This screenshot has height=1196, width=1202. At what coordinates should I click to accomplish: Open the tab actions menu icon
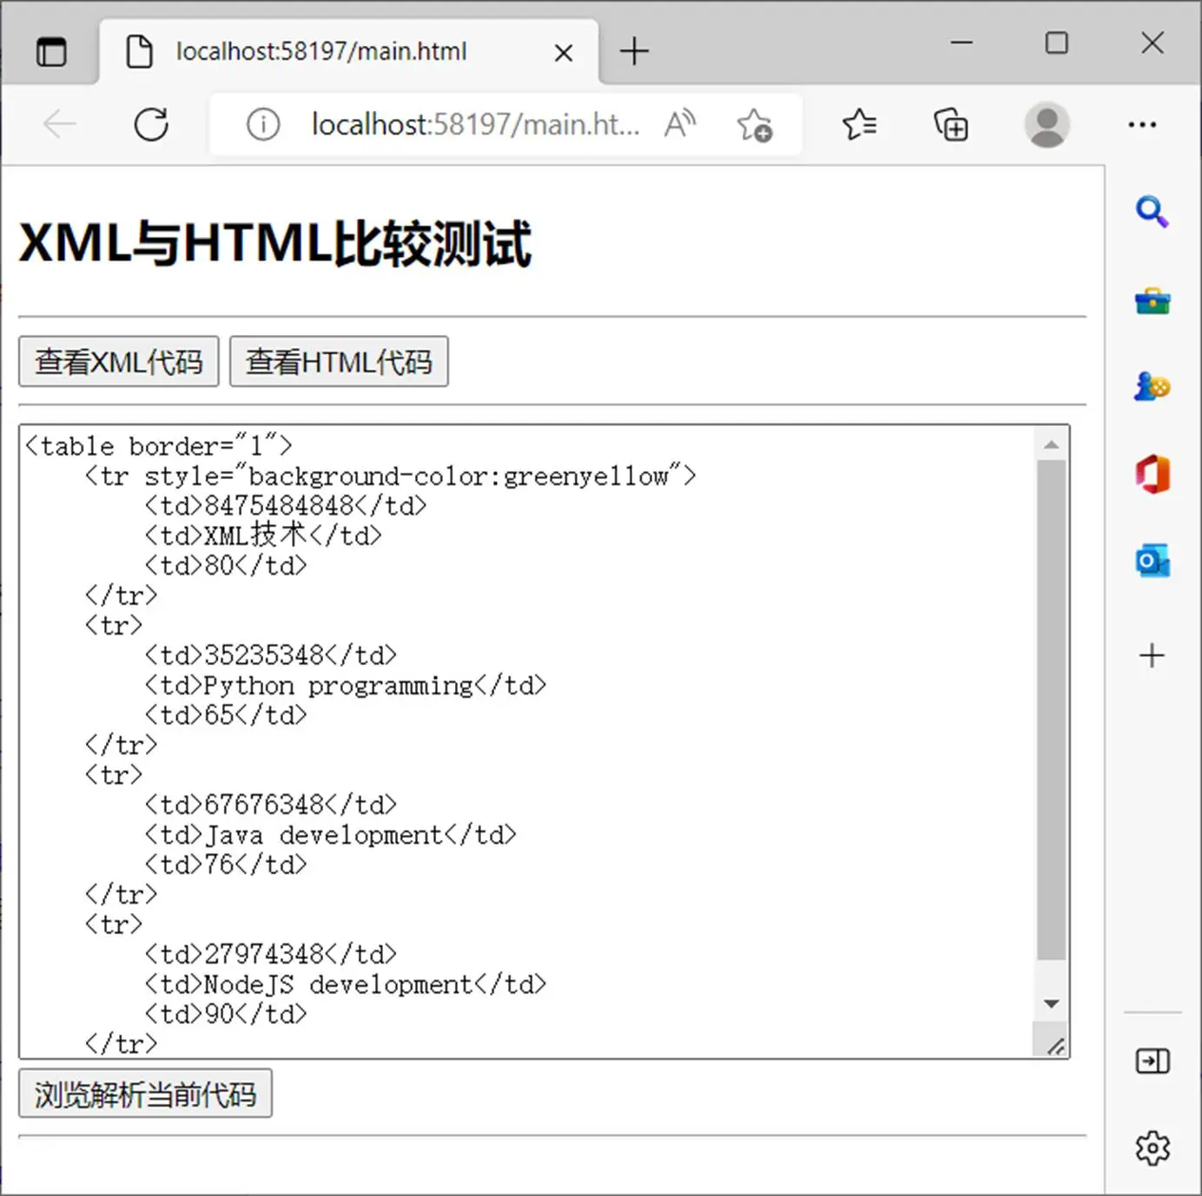pyautogui.click(x=51, y=52)
